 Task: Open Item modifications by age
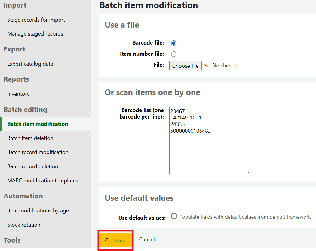[38, 211]
